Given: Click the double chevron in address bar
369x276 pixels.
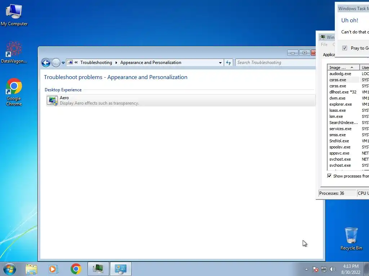Looking at the screenshot, I should 76,63.
